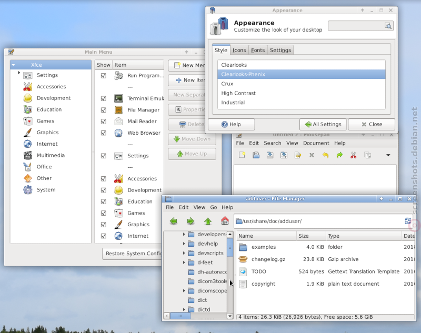Screen dimensions: 421x333
Task: Click Move Up button in Main Menu
Action: click(192, 154)
